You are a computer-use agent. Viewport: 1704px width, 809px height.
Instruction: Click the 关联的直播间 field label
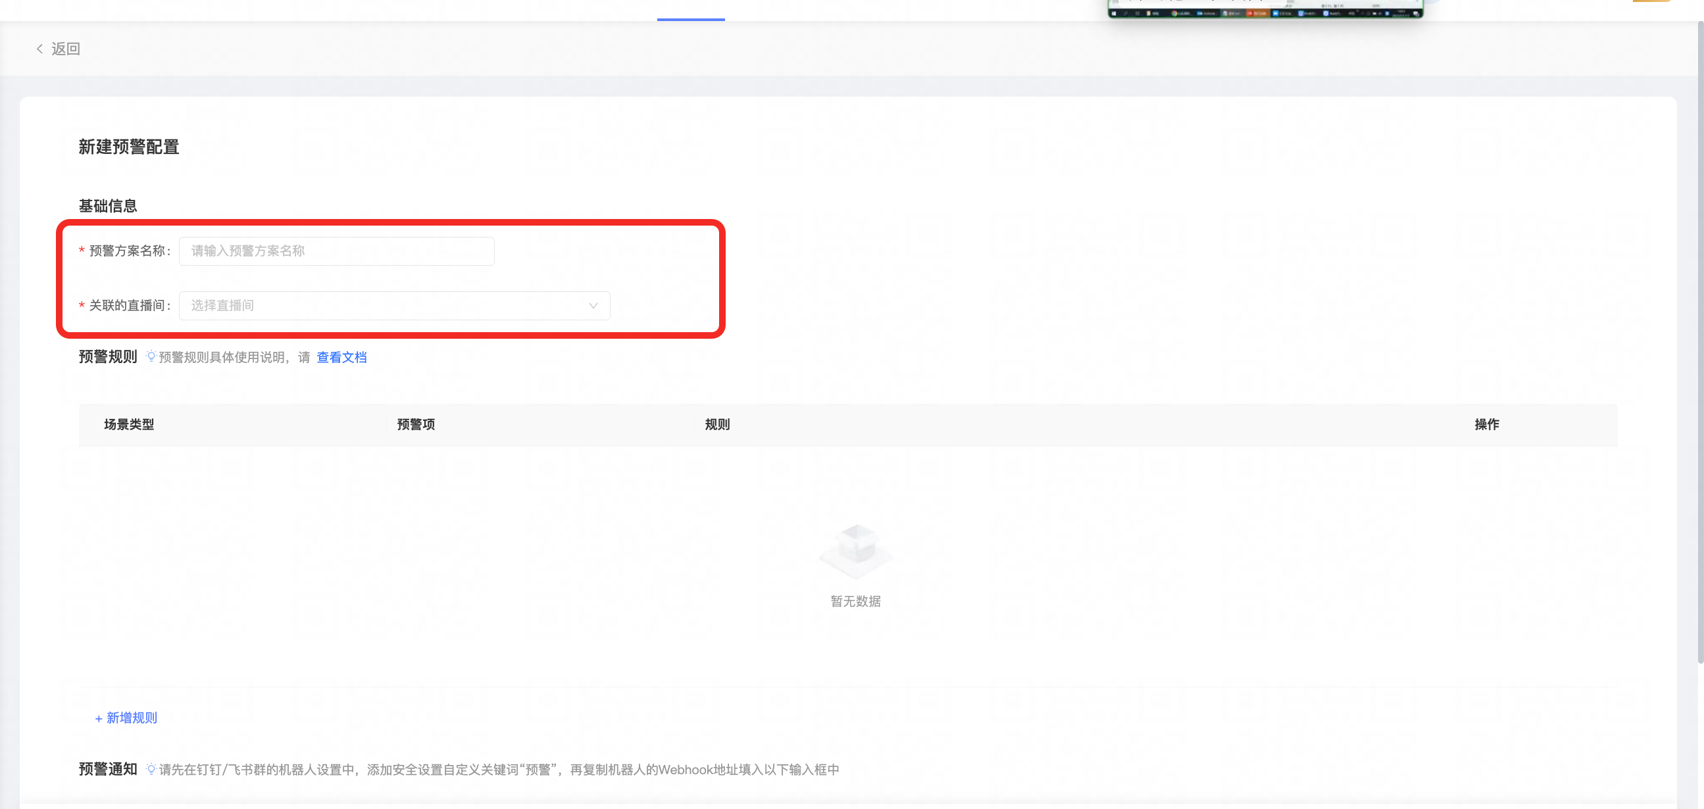[127, 306]
